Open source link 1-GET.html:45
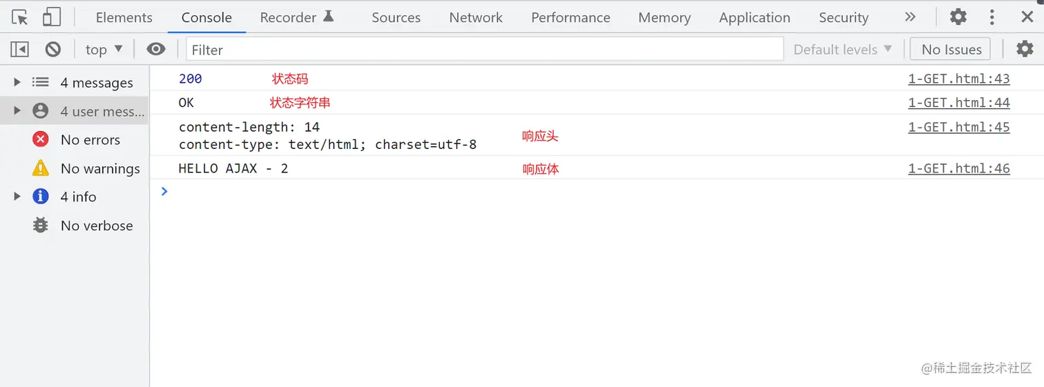The width and height of the screenshot is (1044, 387). point(958,127)
